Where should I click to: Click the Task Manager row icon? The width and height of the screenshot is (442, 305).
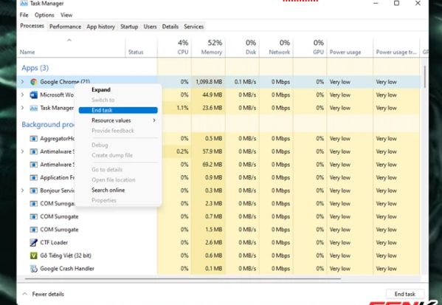click(x=33, y=108)
